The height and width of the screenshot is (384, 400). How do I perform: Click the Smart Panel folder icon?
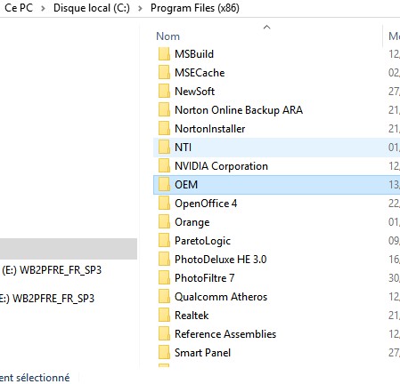pyautogui.click(x=164, y=353)
